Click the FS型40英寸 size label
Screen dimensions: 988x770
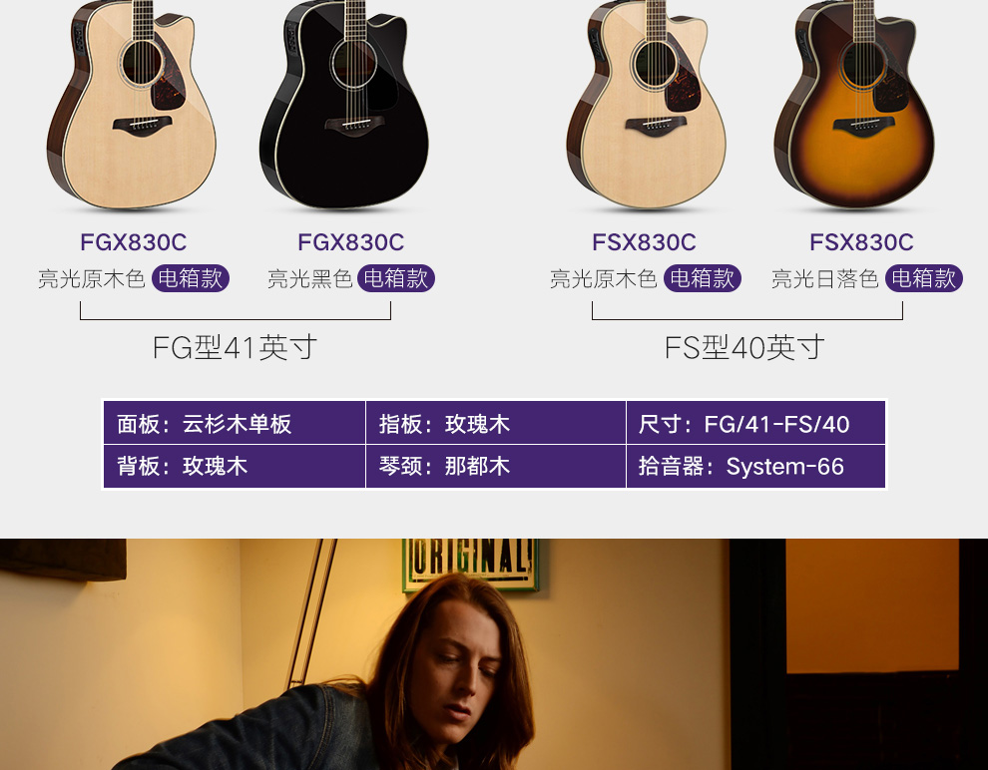tap(744, 347)
